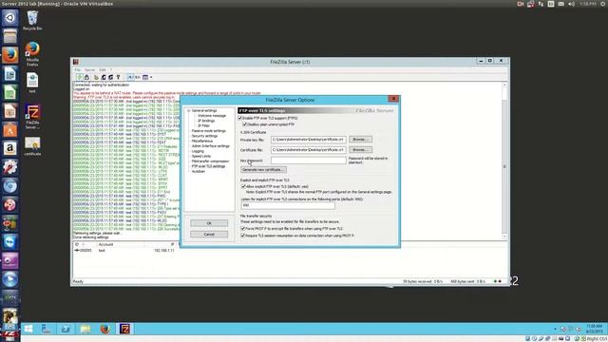
Task: Close the FileZilla Server Options dialog
Action: tap(393, 99)
